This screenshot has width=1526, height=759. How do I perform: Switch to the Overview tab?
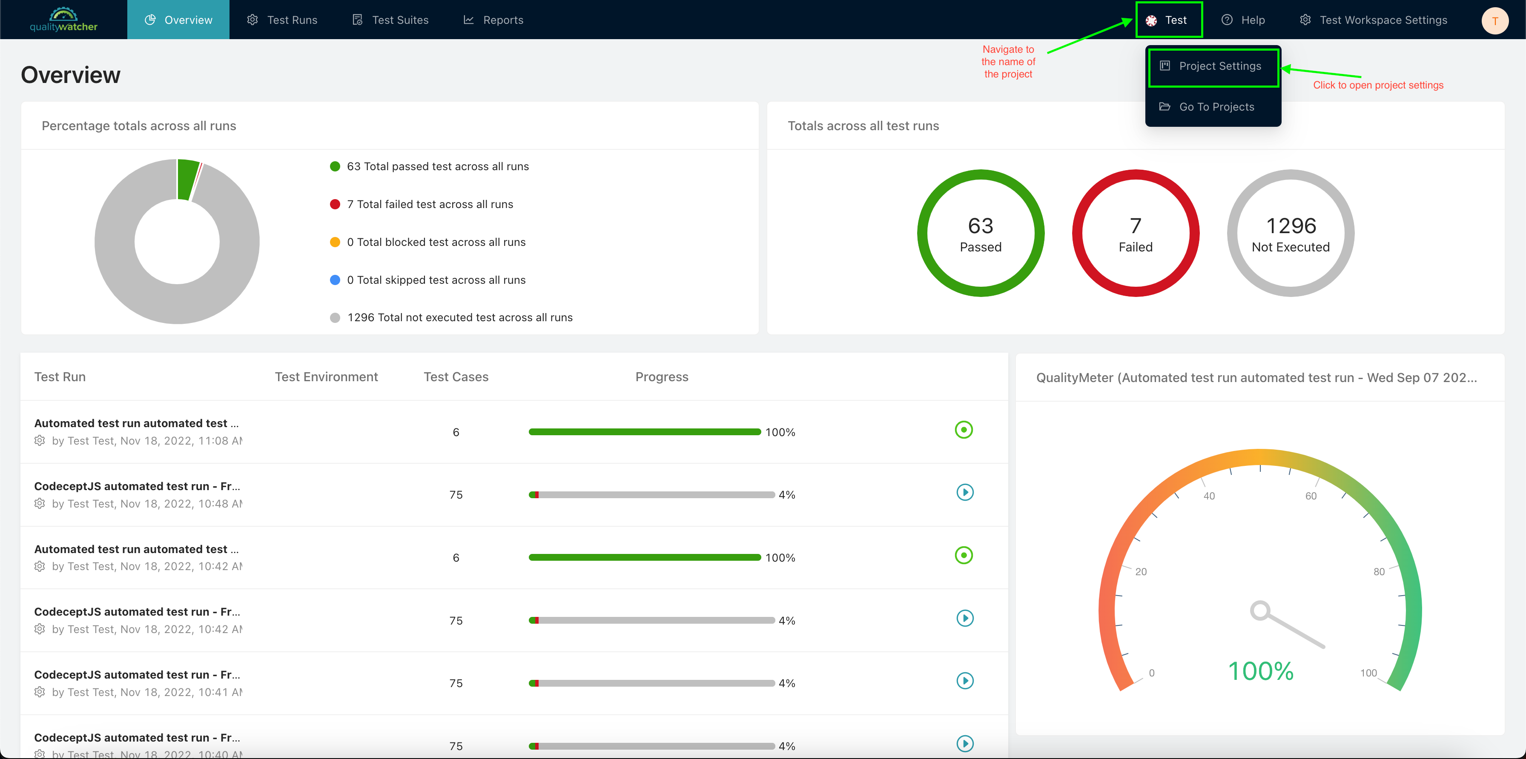pos(178,20)
